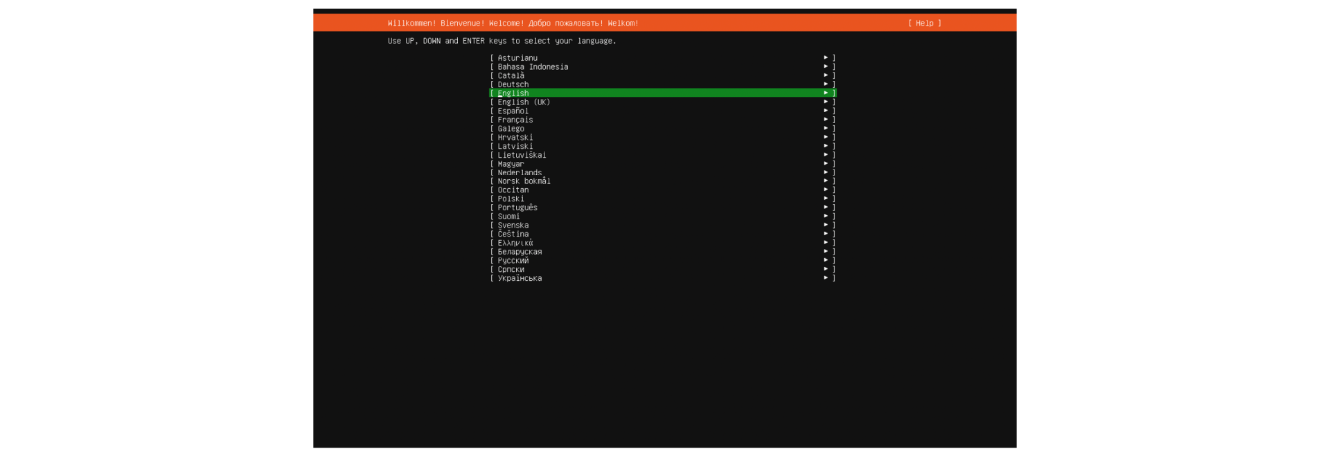This screenshot has width=1330, height=460.
Task: Choose Português from the language list
Action: pos(517,208)
